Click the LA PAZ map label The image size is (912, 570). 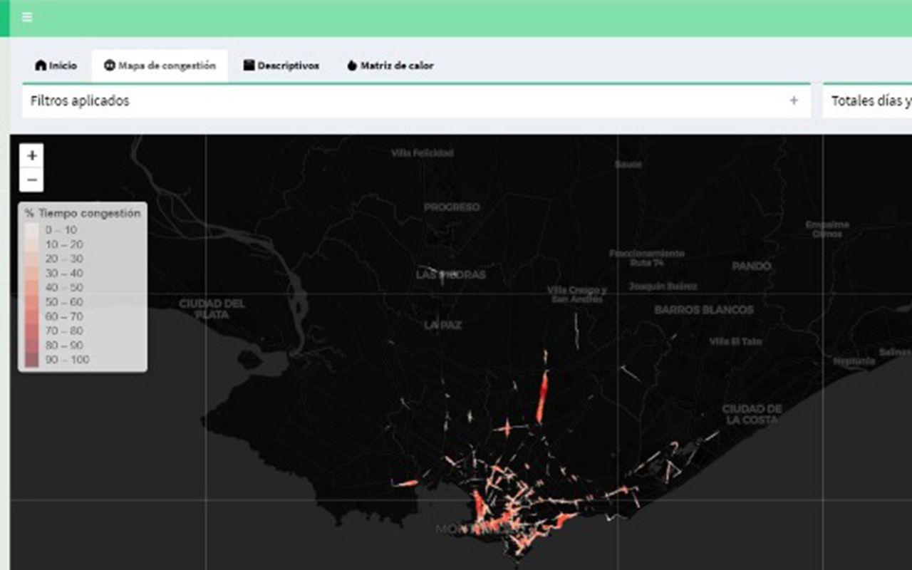tap(443, 325)
